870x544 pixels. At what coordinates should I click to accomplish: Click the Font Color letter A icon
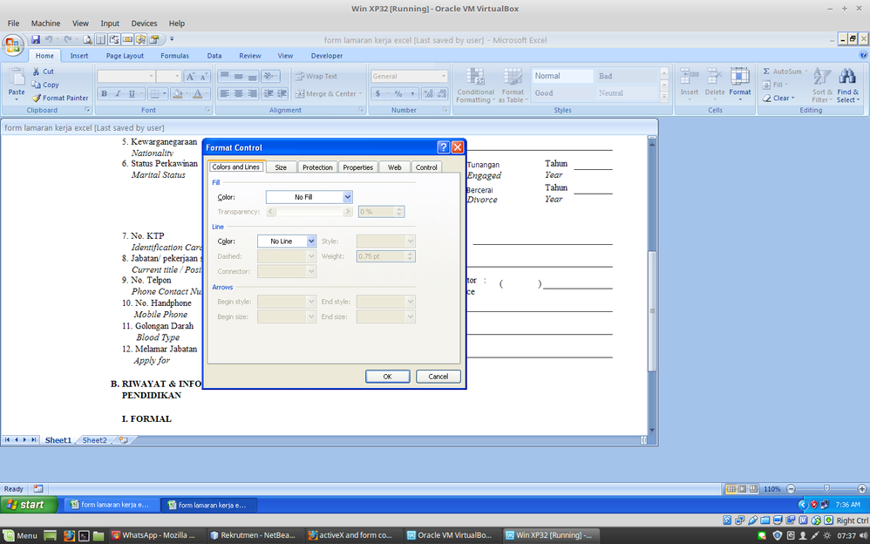[197, 94]
